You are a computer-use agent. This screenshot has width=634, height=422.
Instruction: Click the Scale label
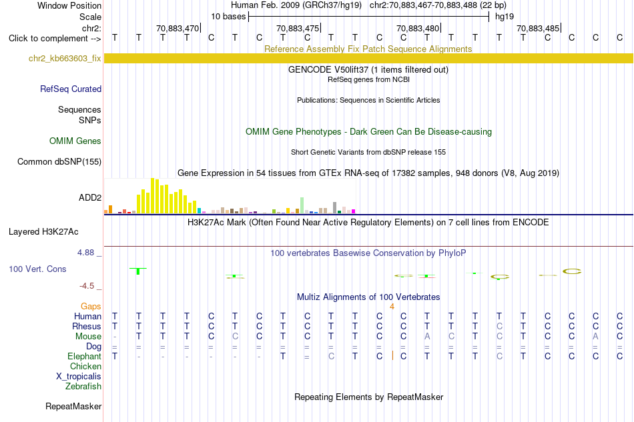point(91,17)
